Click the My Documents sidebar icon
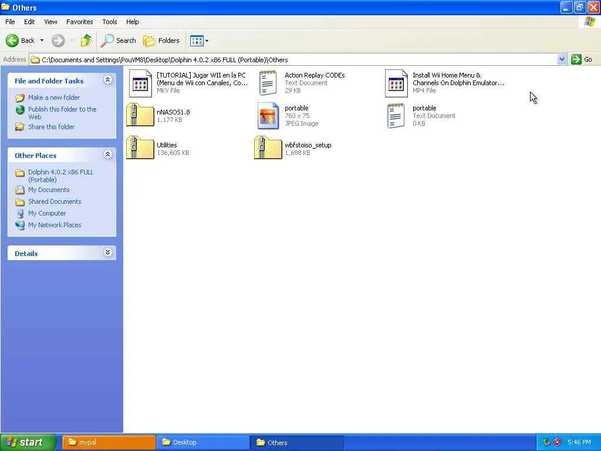The width and height of the screenshot is (601, 451). (20, 190)
